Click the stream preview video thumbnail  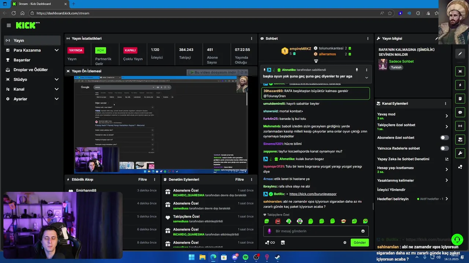pyautogui.click(x=161, y=125)
